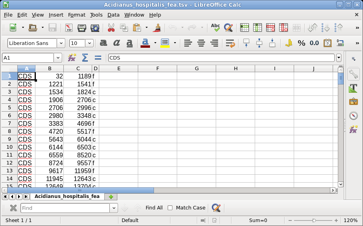Run the Spelling check icon

coord(215,28)
